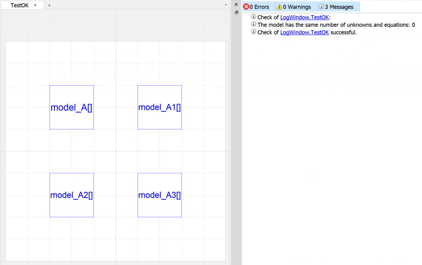Open LogWindow.TestOK link in first message
The width and height of the screenshot is (422, 265).
click(x=305, y=17)
